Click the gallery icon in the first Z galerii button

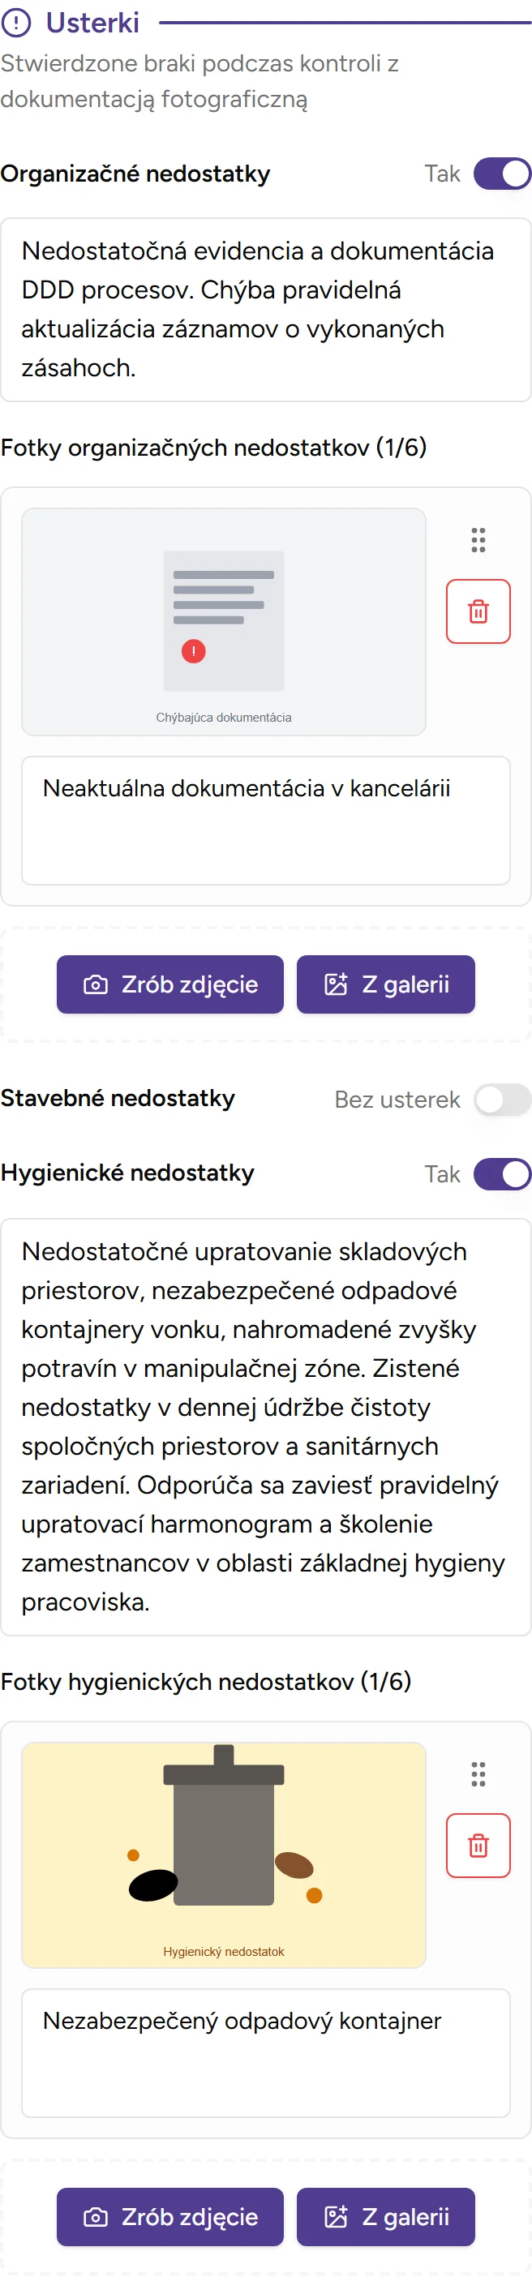click(335, 984)
